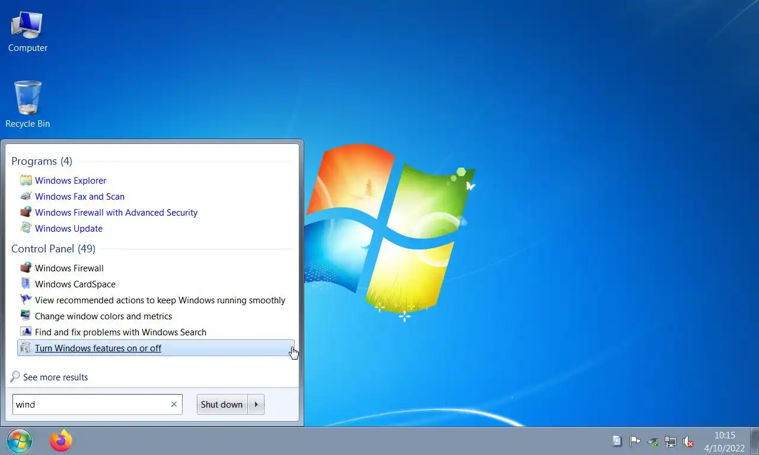The image size is (759, 455).
Task: Click the Control Panel (49) group header
Action: coord(53,249)
